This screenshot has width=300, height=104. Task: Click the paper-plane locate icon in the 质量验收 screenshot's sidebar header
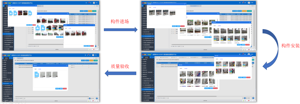click(x=10, y=58)
